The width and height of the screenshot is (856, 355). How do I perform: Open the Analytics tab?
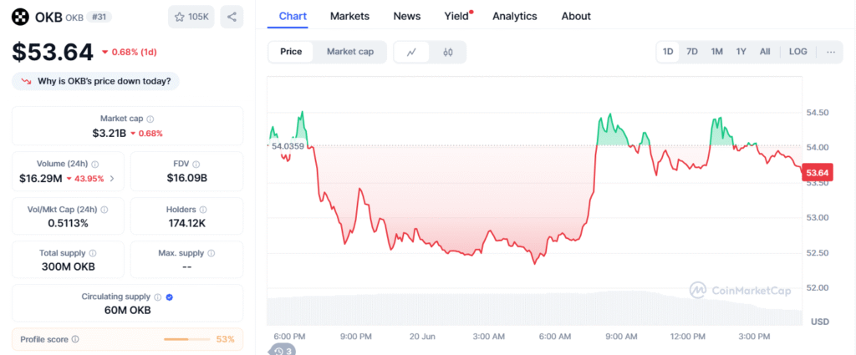tap(515, 17)
